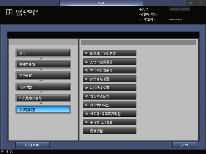Go to 效用 in the left menu tree
206x154 pixels.
click(x=43, y=53)
